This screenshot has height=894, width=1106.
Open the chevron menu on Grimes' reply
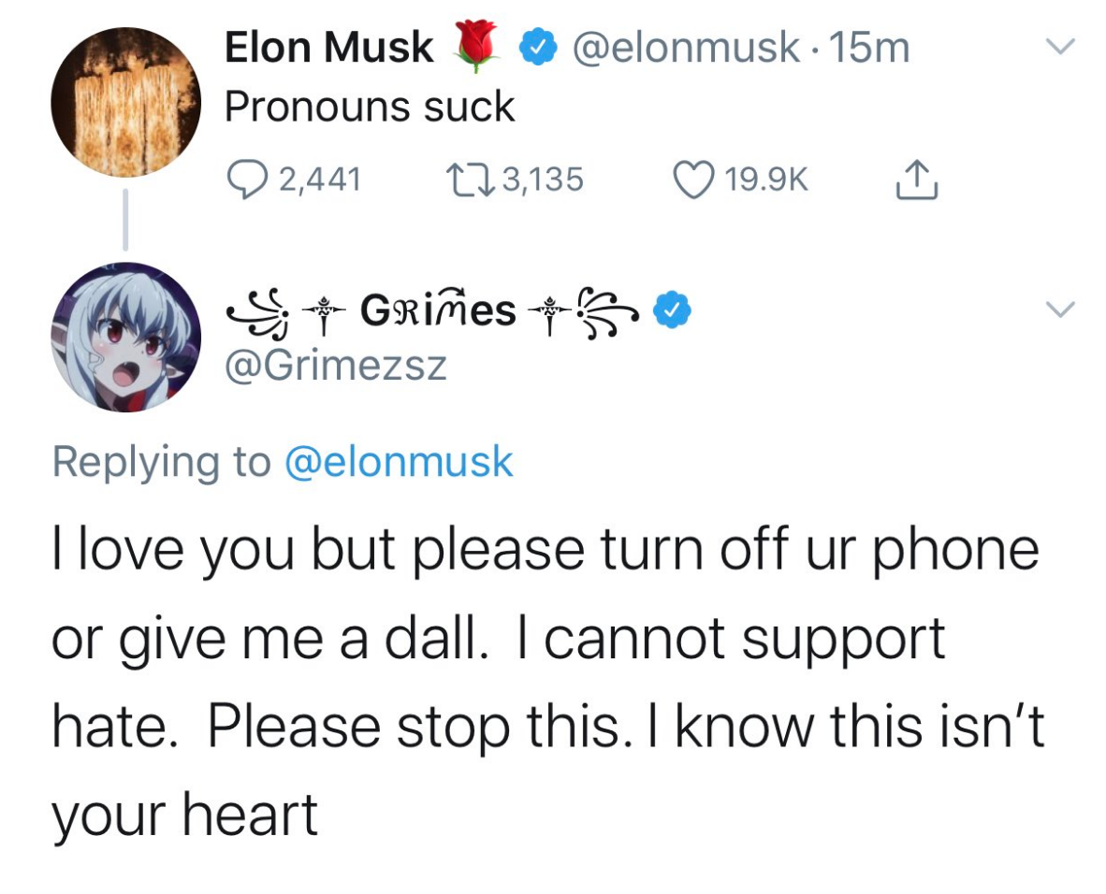tap(1058, 308)
